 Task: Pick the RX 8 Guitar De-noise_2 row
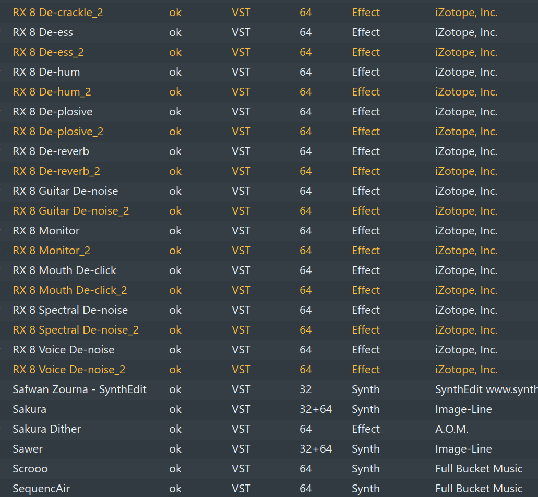click(x=70, y=211)
